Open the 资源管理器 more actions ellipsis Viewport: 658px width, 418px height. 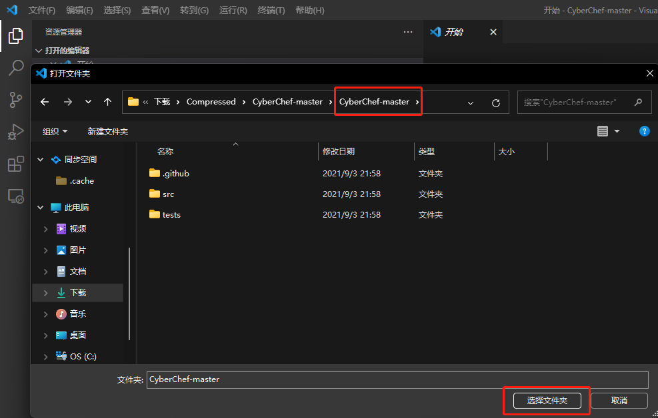408,32
